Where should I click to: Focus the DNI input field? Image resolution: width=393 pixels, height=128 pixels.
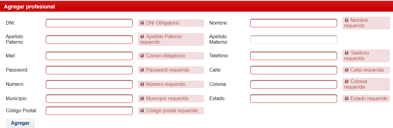pos(89,23)
